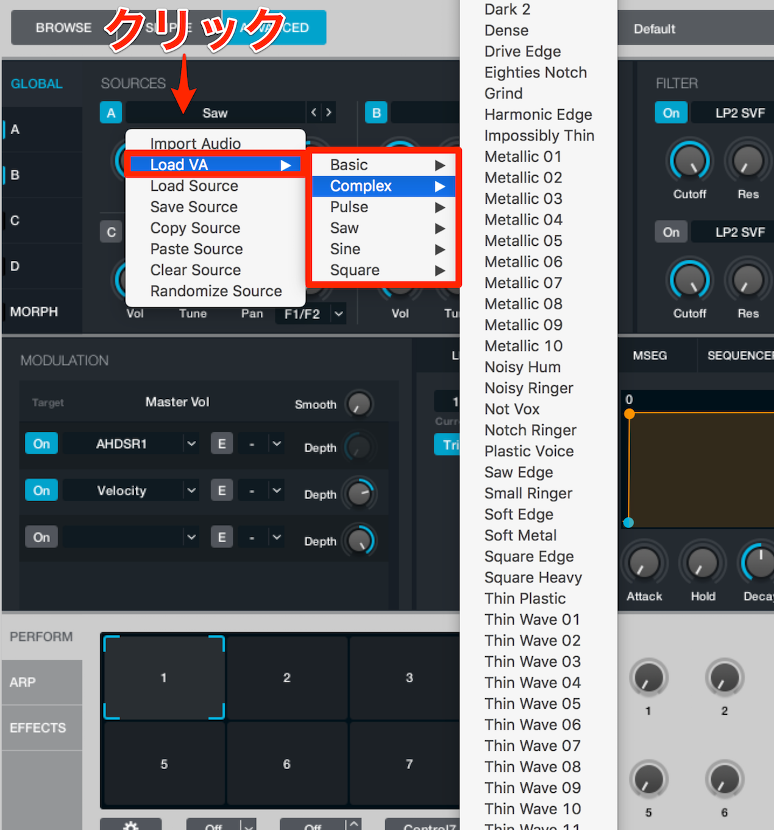
Task: Expand Square waveform submenu
Action: click(x=383, y=270)
